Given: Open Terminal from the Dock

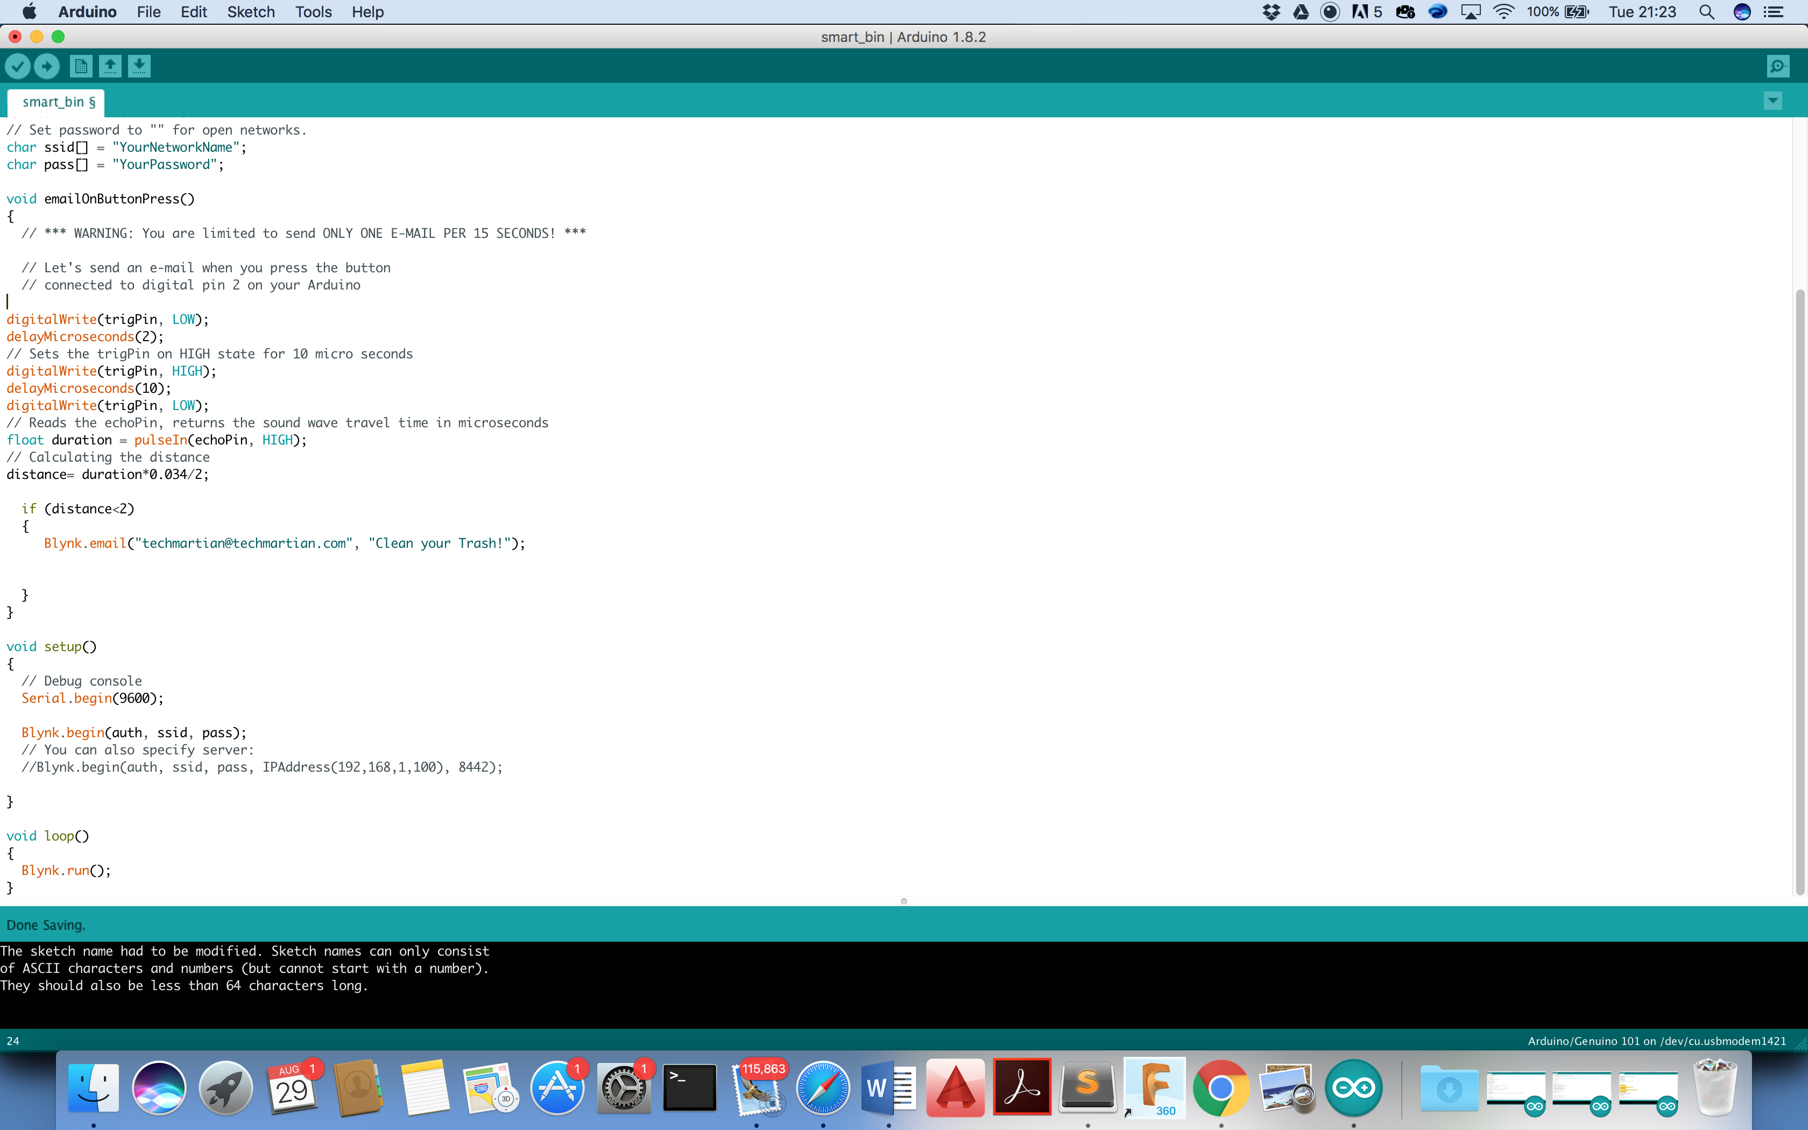Looking at the screenshot, I should point(690,1088).
